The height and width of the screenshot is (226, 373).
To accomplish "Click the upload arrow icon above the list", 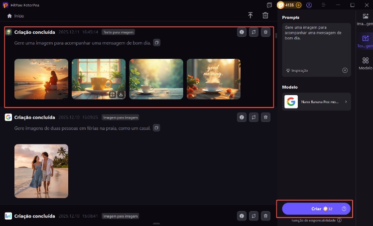I will pos(250,16).
